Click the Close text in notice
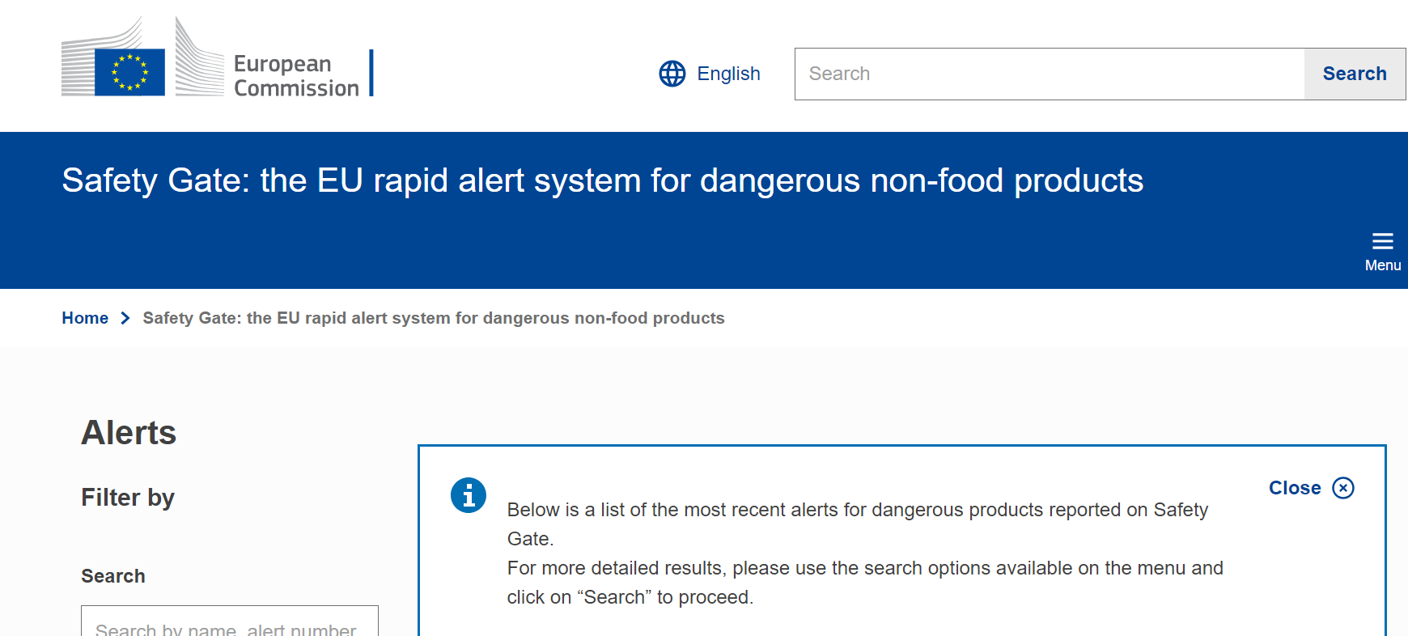 [x=1294, y=488]
